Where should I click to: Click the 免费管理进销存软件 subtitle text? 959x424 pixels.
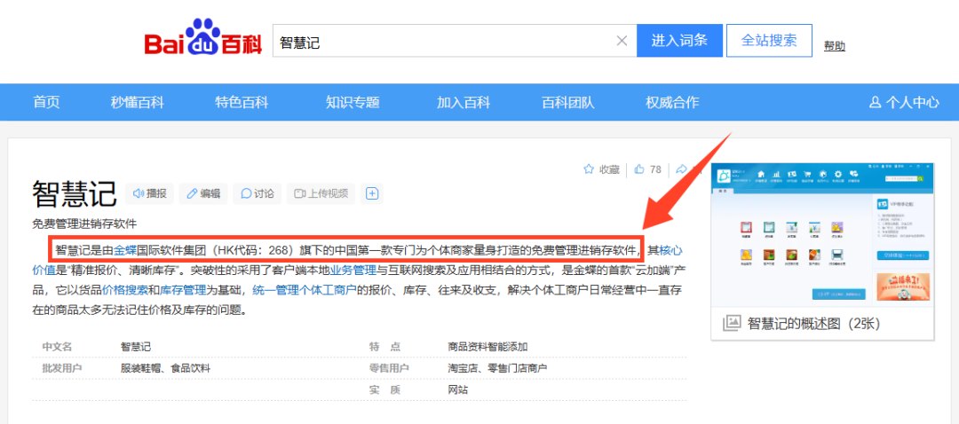coord(84,224)
